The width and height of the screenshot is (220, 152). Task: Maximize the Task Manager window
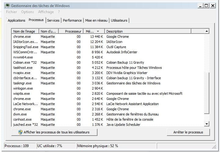(206, 6)
